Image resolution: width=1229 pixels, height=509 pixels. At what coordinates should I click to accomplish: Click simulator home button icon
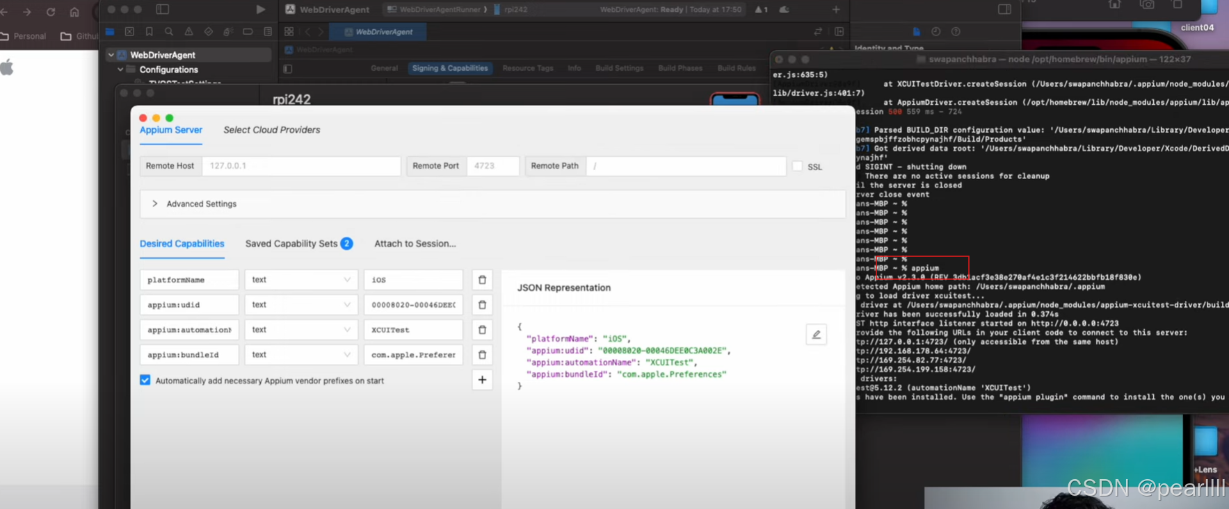tap(1115, 5)
